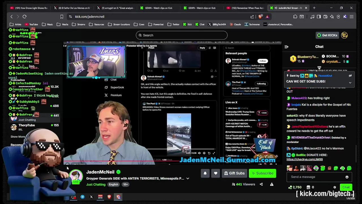This screenshot has height=204, width=362.
Task: Switch to armygirl on X tab
Action: click(115, 8)
